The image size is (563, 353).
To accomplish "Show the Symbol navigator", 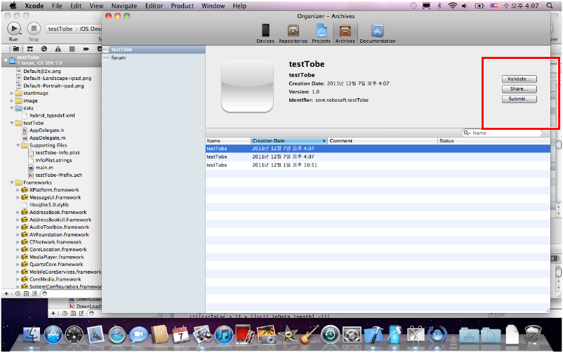I will click(29, 49).
